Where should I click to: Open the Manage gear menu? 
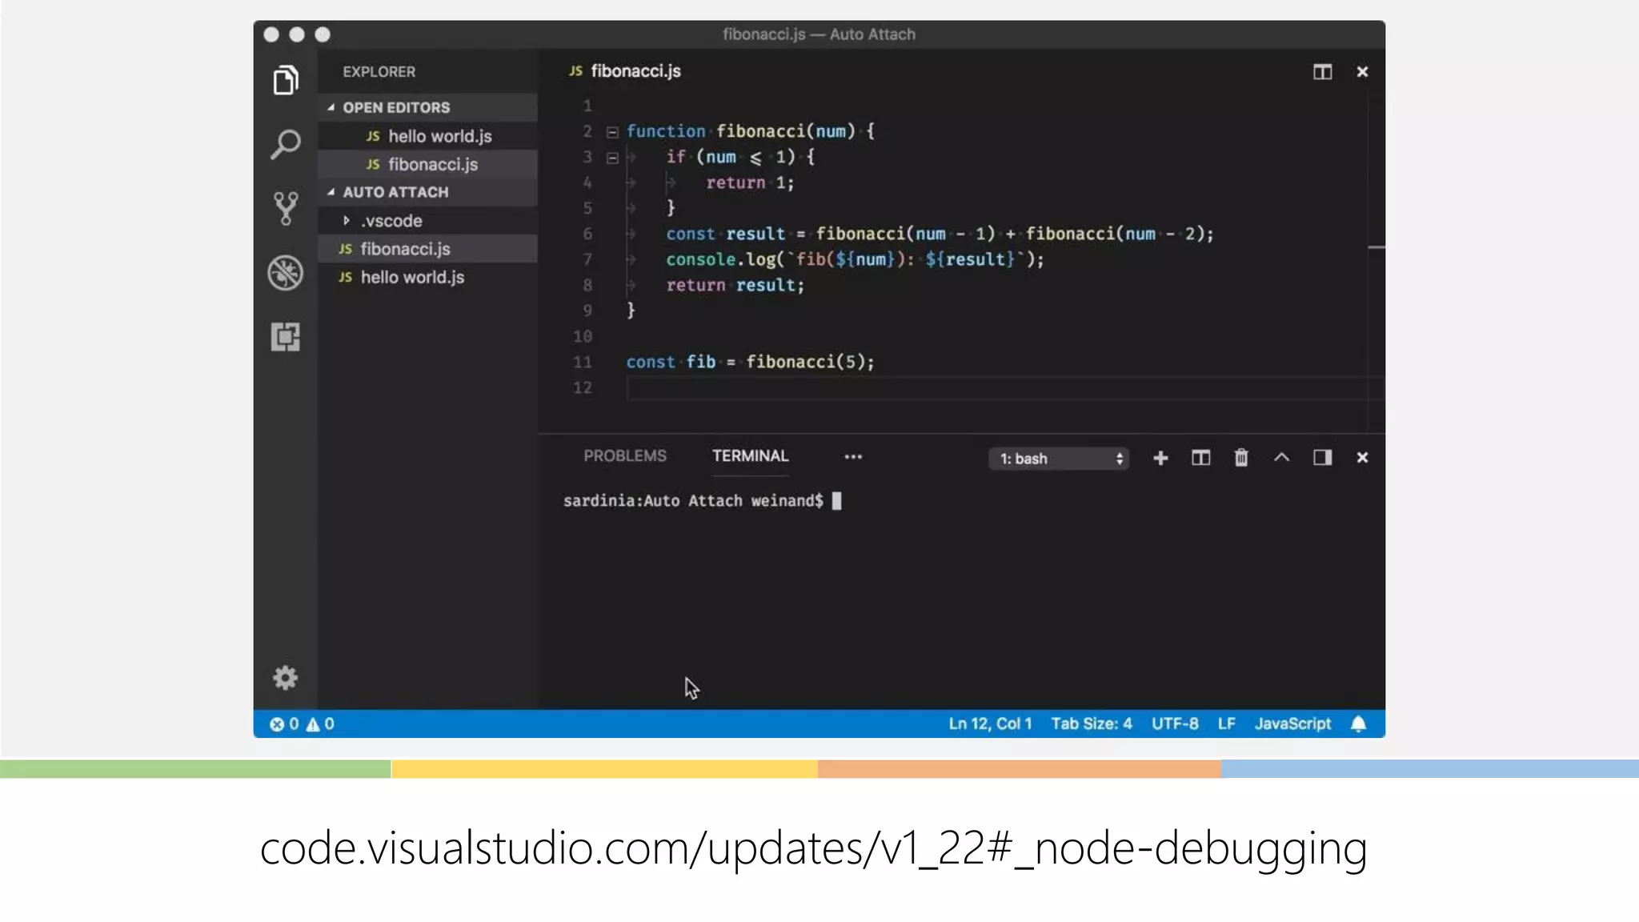(286, 678)
